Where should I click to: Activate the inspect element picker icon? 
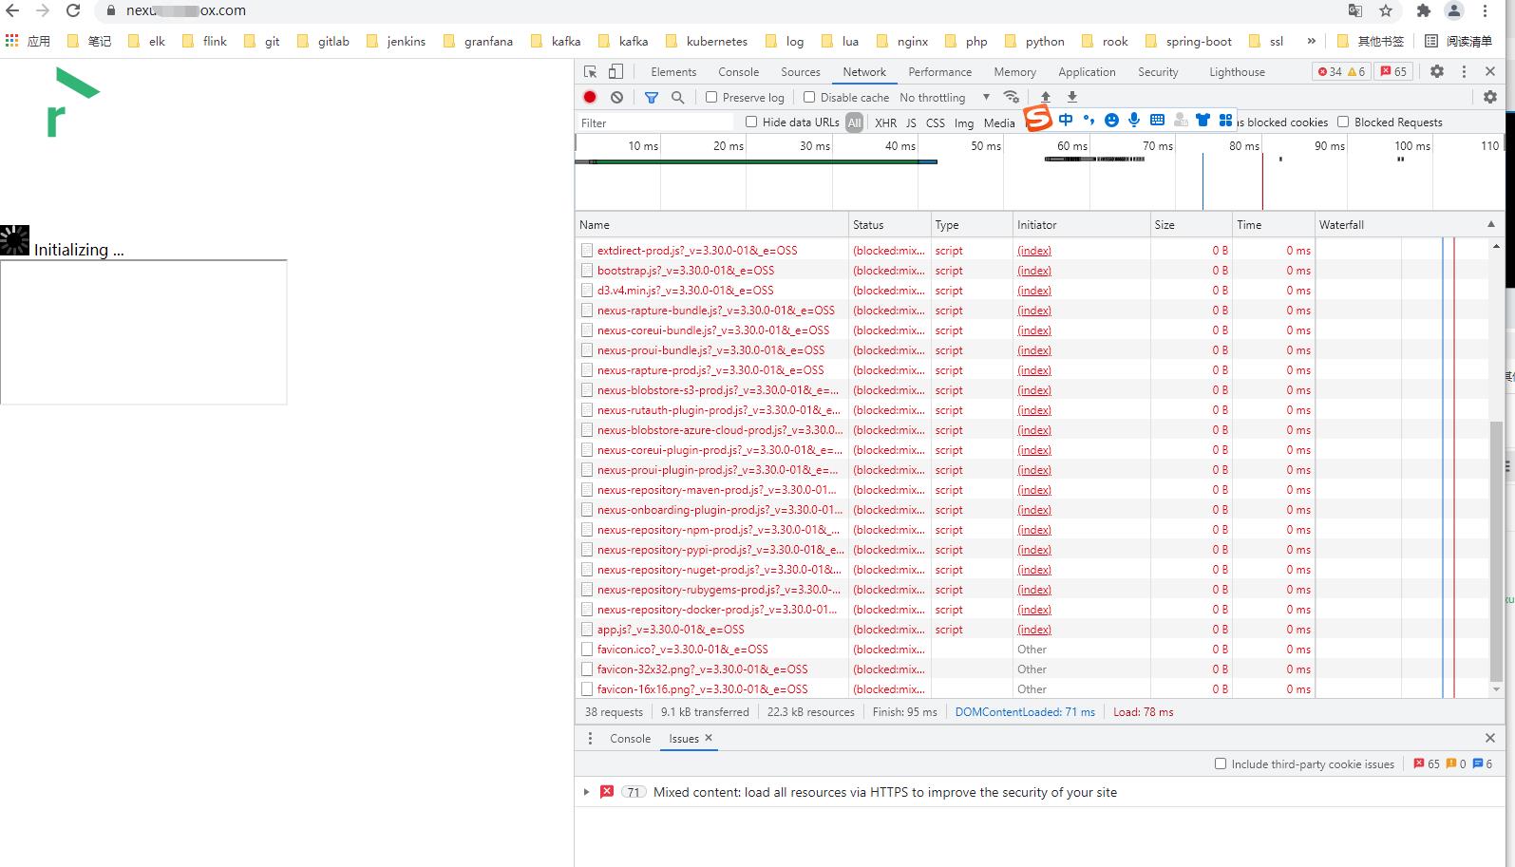click(590, 72)
